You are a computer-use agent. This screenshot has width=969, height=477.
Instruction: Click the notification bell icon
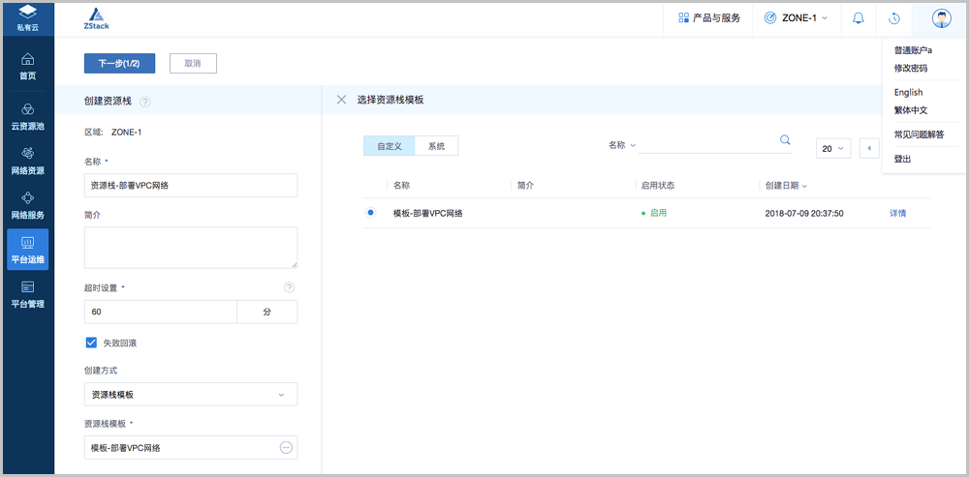pyautogui.click(x=858, y=18)
